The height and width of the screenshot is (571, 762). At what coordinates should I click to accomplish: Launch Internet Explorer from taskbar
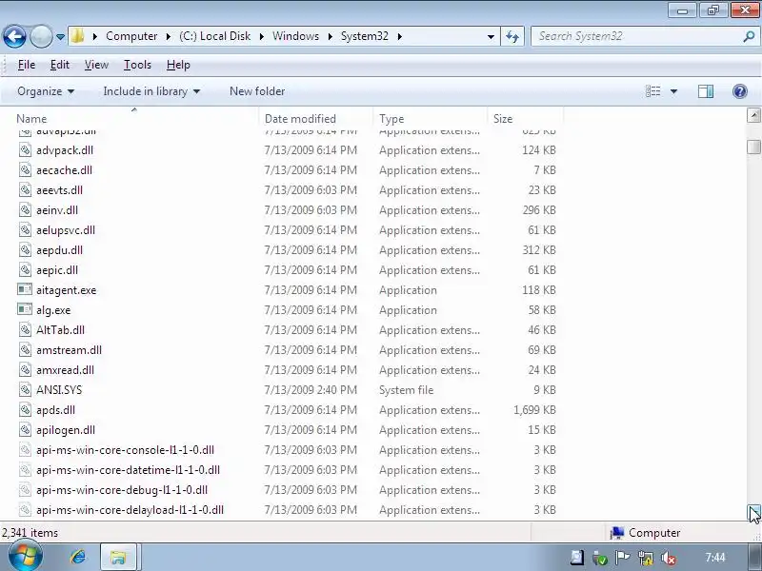[78, 557]
